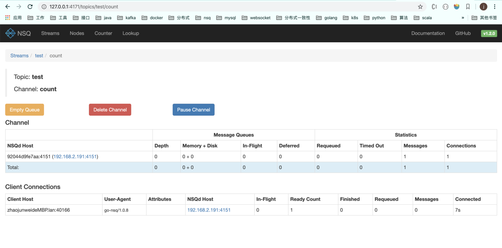
Task: Click the browser forward arrow
Action: click(19, 7)
